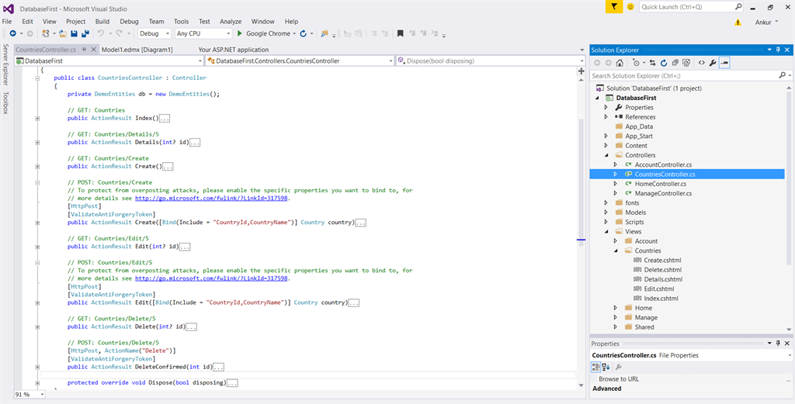This screenshot has height=404, width=795.
Task: Click the Quick Launch search field
Action: 686,7
